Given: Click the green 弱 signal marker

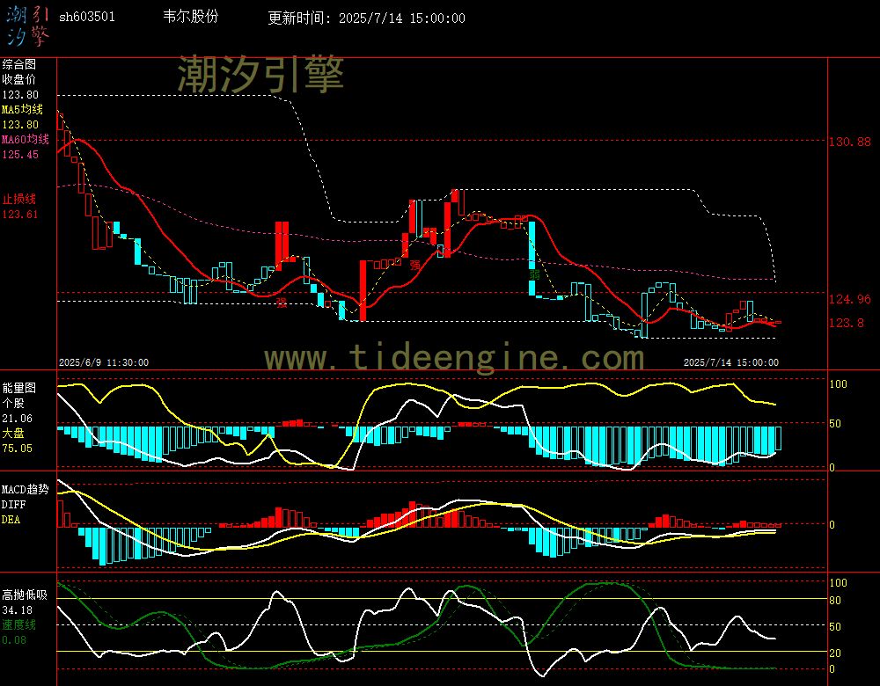Looking at the screenshot, I should [x=534, y=274].
